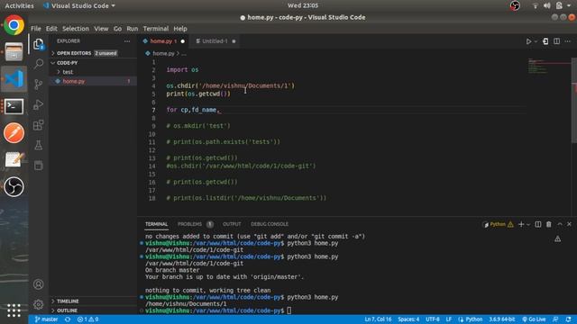Screen dimensions: 577x324
Task: Expand the OPEN EDITORS section
Action: pyautogui.click(x=94, y=53)
